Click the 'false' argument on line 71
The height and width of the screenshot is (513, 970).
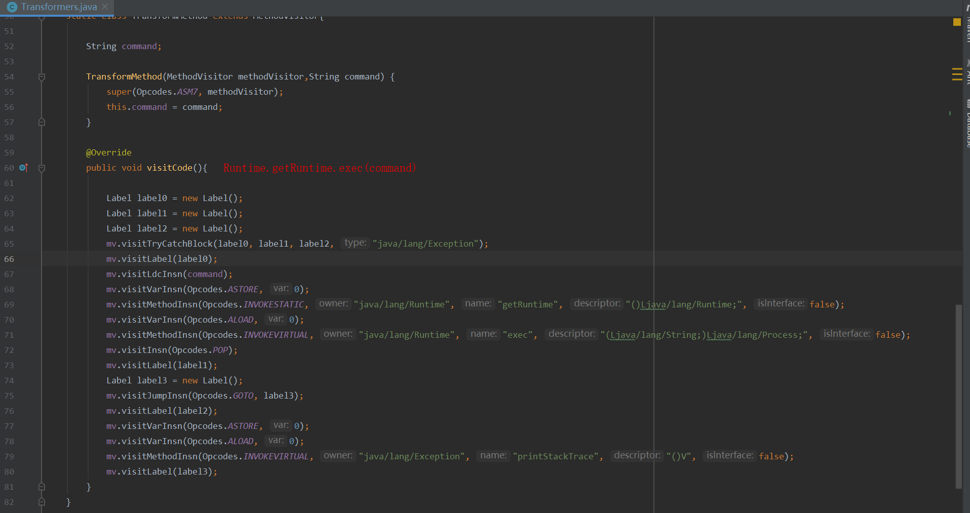coord(888,335)
